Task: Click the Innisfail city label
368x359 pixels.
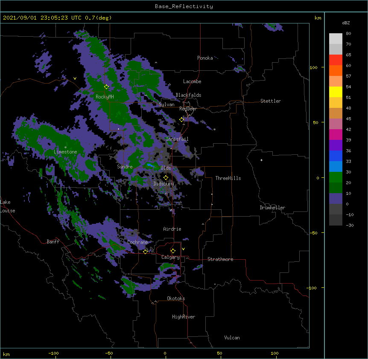Action: 177,139
